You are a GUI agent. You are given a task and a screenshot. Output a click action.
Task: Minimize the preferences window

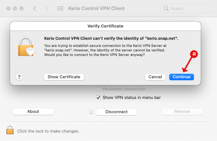pos(15,8)
